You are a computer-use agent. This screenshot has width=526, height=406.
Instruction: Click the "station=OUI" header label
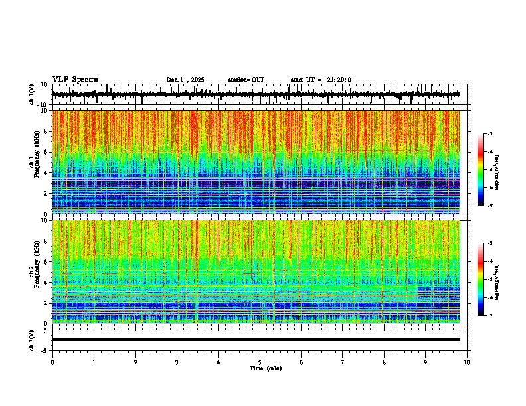point(246,80)
